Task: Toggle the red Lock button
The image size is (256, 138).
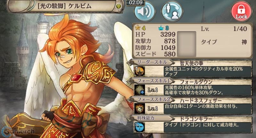Action: tap(241, 12)
